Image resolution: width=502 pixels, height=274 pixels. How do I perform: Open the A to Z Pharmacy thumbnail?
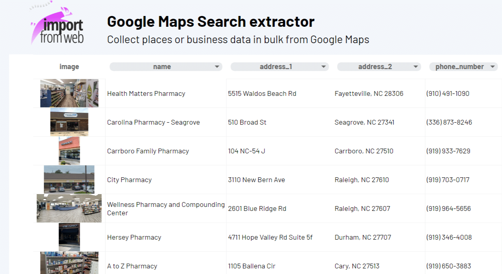click(69, 263)
